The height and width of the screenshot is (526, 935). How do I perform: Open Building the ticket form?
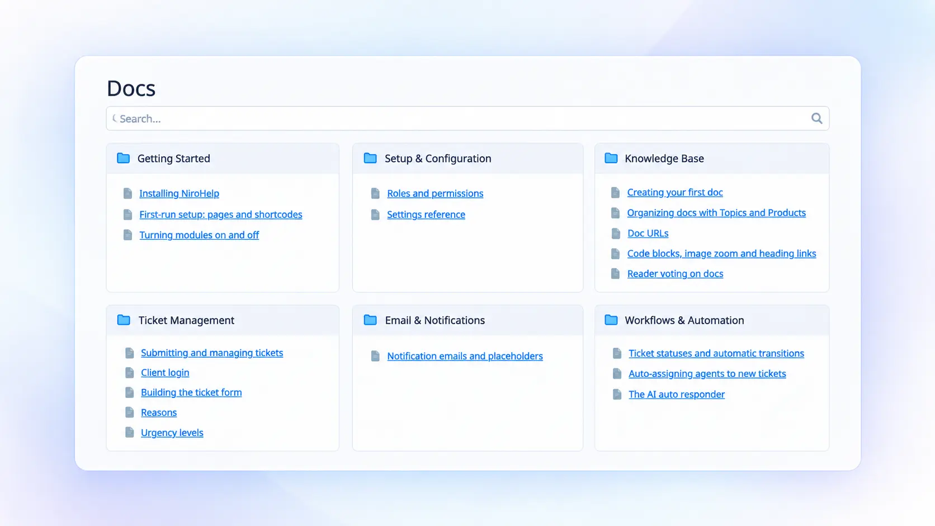pyautogui.click(x=191, y=392)
